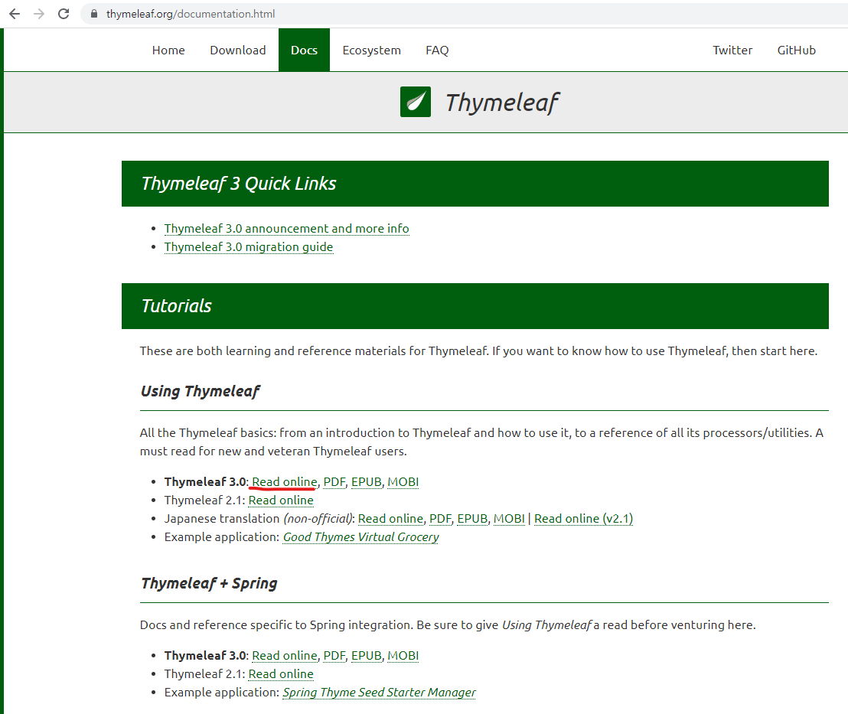Screen dimensions: 848x714
Task: Click the Using Thymeleaf subheading
Action: pos(200,391)
